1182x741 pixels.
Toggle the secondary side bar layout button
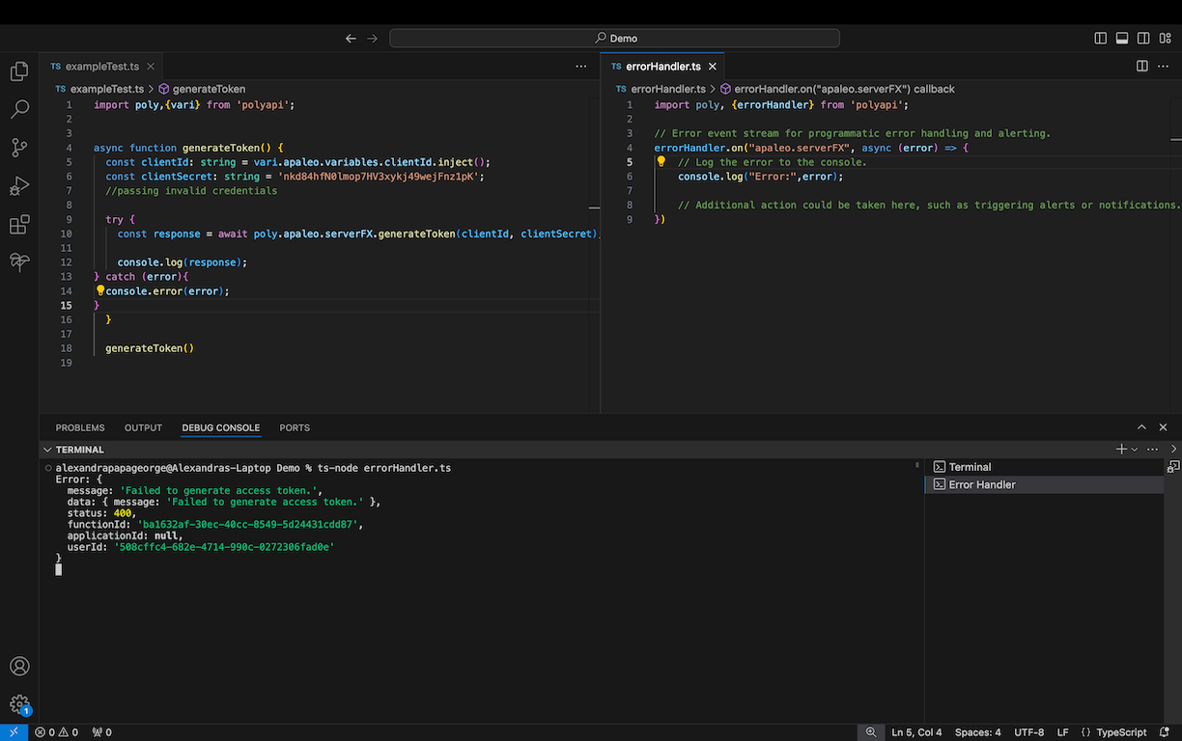(1143, 39)
